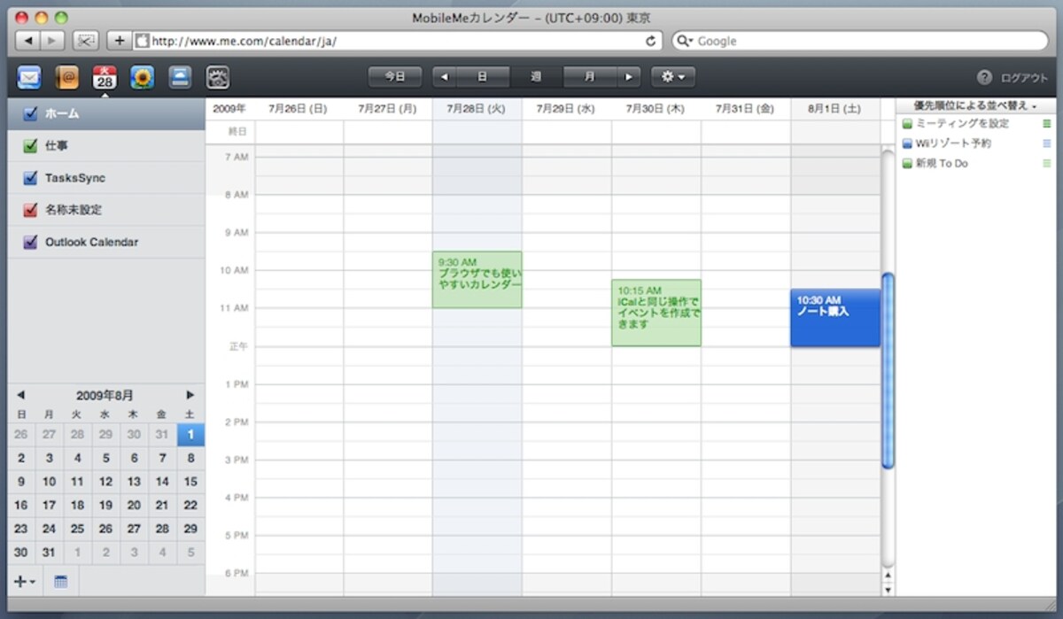The height and width of the screenshot is (619, 1063).
Task: Select August 15 in mini calendar
Action: (x=190, y=482)
